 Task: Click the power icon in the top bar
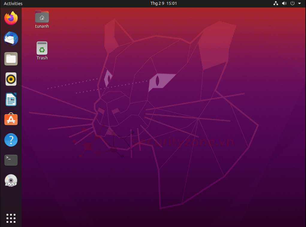click(293, 4)
